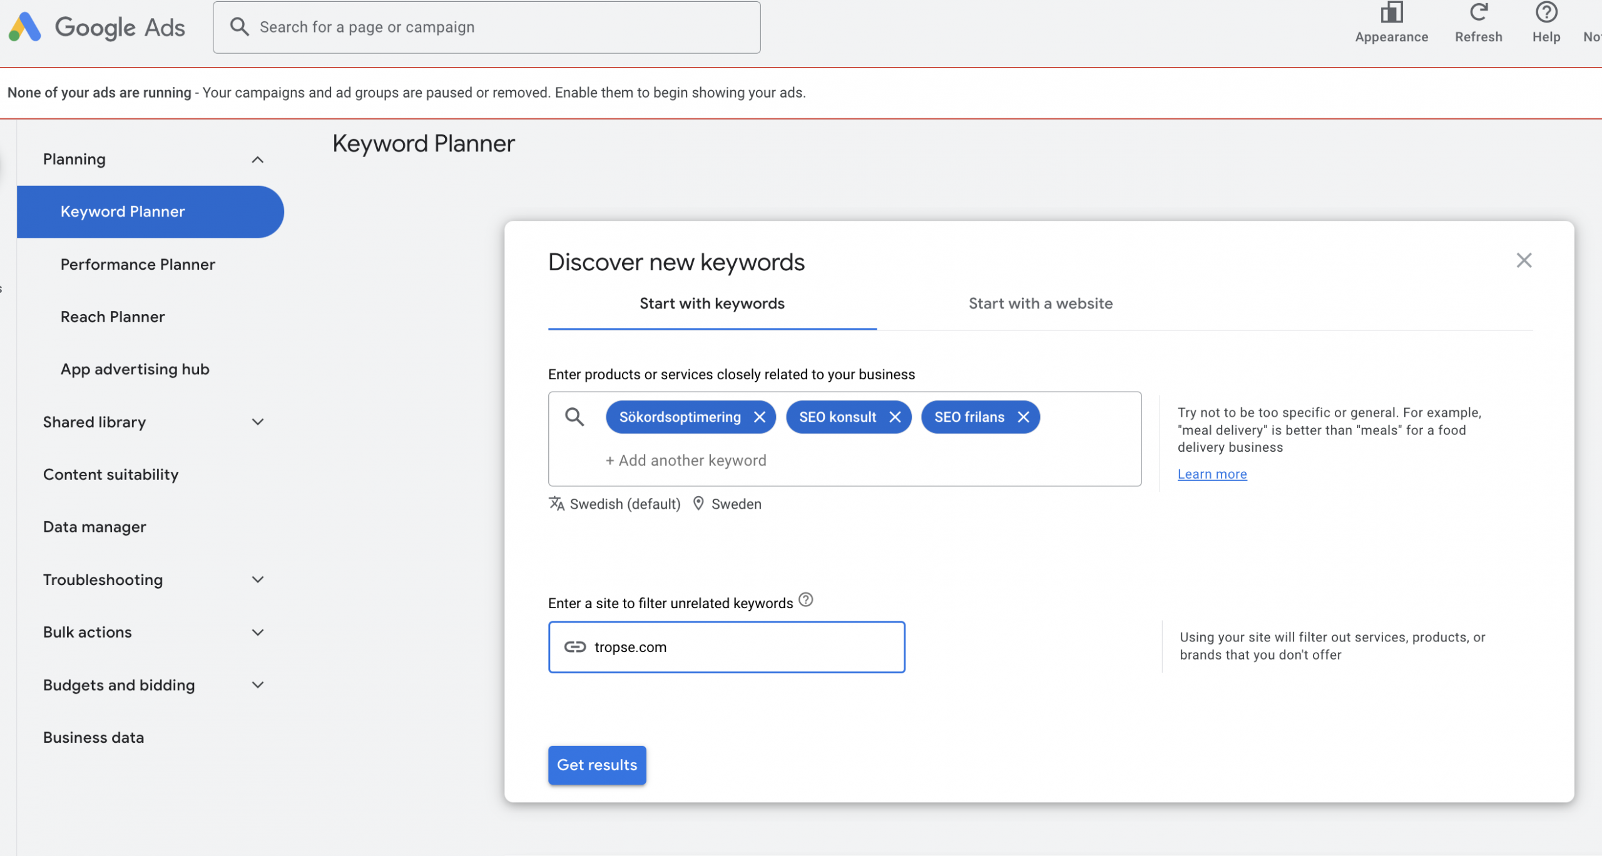Click the Google Ads logo
The width and height of the screenshot is (1602, 856).
click(97, 27)
